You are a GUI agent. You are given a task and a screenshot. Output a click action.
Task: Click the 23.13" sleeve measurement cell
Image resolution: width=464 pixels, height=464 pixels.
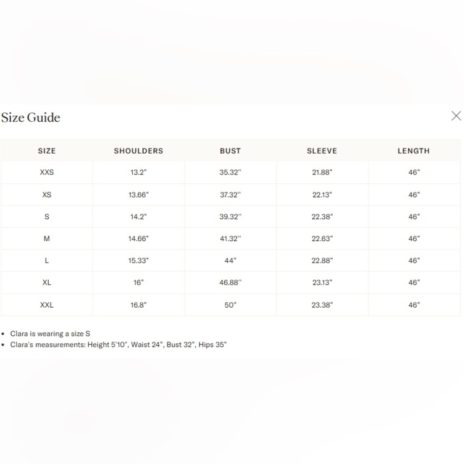(x=322, y=283)
